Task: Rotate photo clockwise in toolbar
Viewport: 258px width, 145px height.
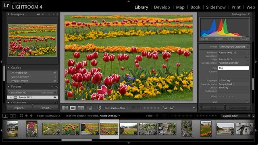Action: pos(172,108)
